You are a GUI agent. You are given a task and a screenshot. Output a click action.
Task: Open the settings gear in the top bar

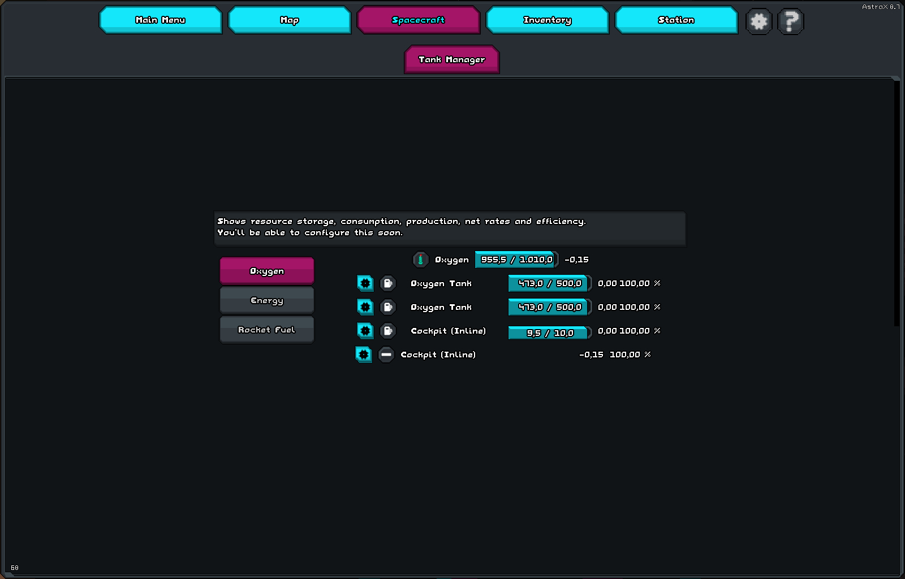759,21
